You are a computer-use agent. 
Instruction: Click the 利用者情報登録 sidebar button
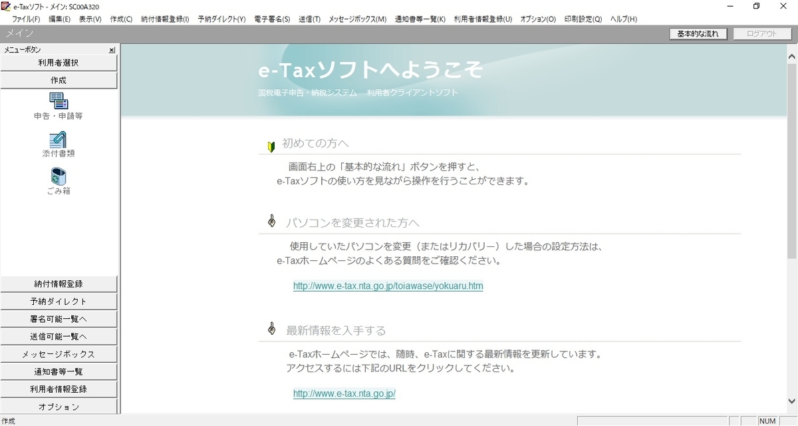click(59, 389)
